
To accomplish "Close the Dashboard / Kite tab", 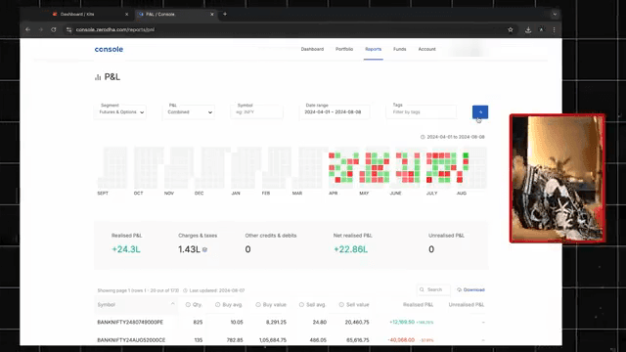I will click(126, 14).
